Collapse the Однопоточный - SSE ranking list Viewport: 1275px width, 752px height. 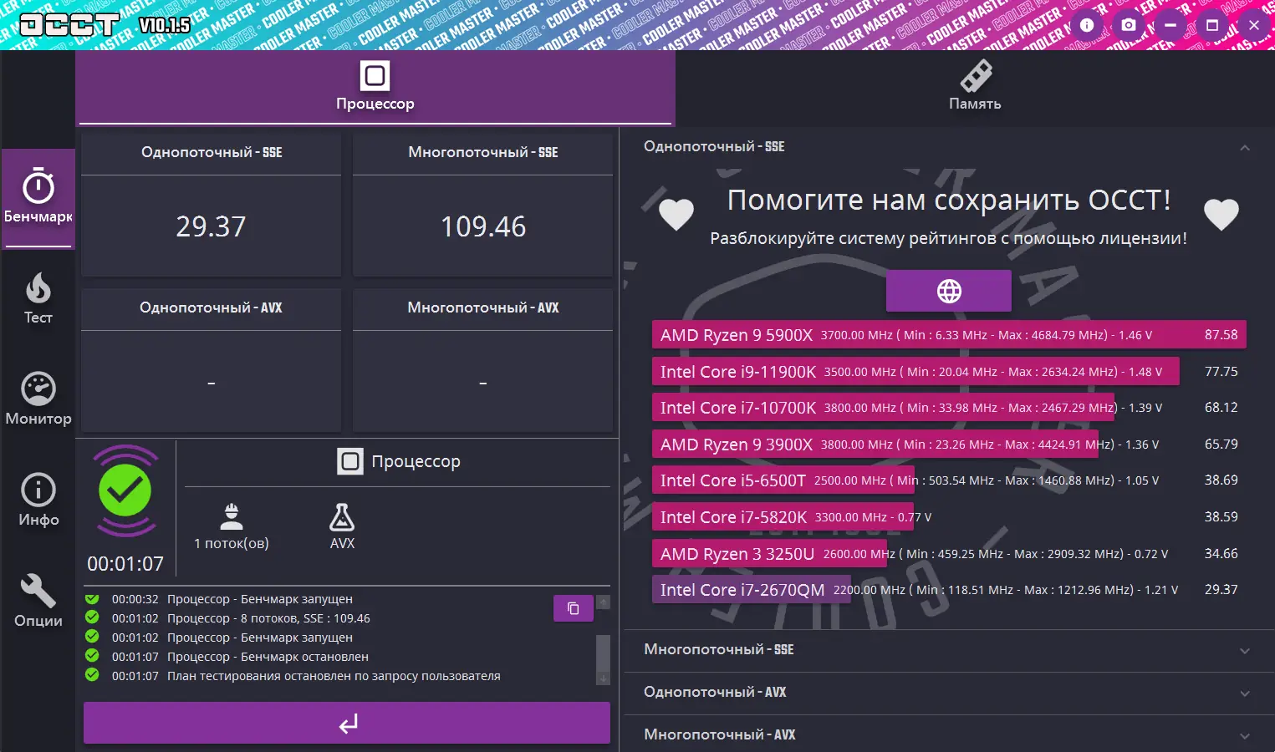pyautogui.click(x=1245, y=146)
